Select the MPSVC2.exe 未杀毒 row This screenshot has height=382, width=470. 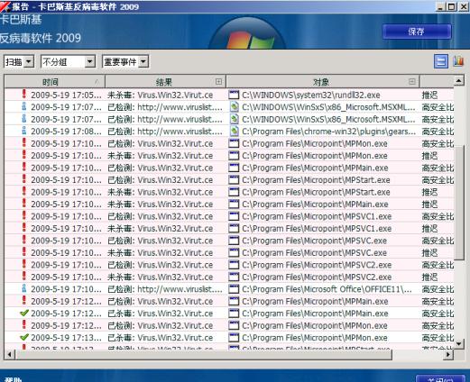(229, 277)
